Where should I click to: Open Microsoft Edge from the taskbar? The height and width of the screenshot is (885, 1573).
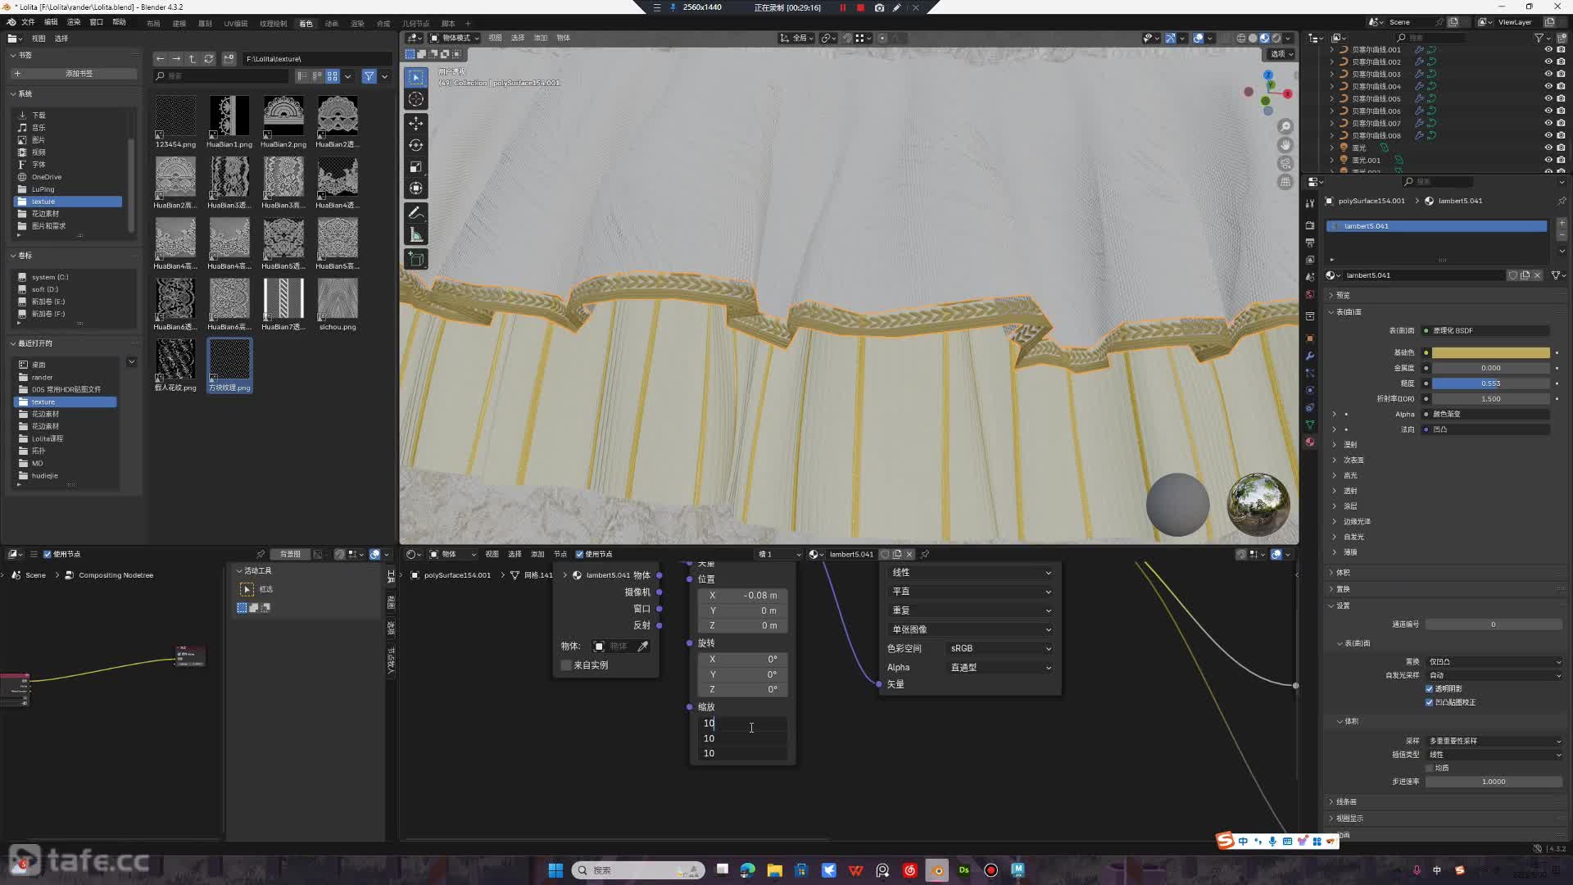pyautogui.click(x=748, y=870)
